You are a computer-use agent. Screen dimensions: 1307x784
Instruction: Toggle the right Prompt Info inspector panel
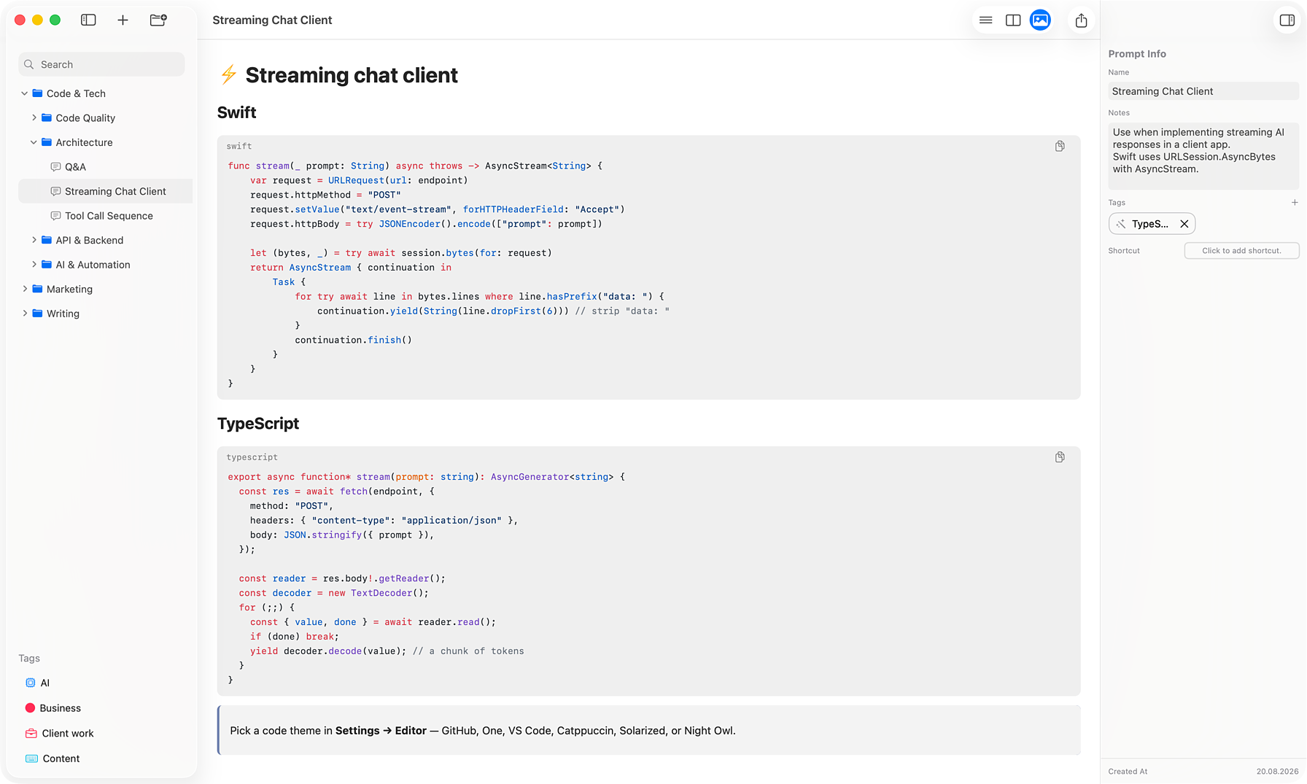tap(1287, 20)
